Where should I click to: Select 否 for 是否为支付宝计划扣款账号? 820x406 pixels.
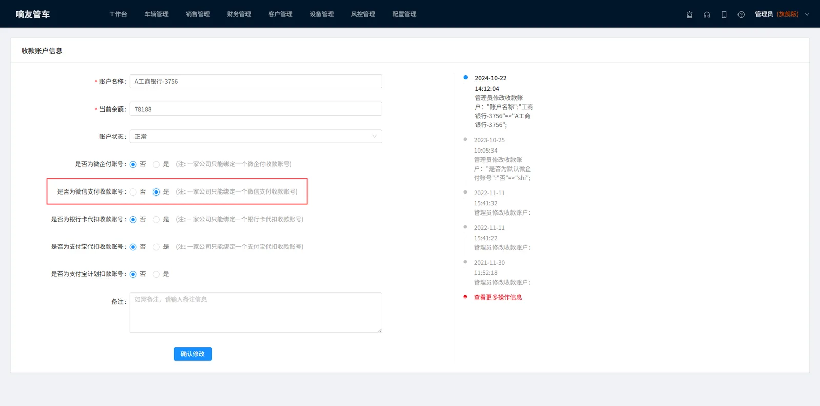(x=133, y=274)
